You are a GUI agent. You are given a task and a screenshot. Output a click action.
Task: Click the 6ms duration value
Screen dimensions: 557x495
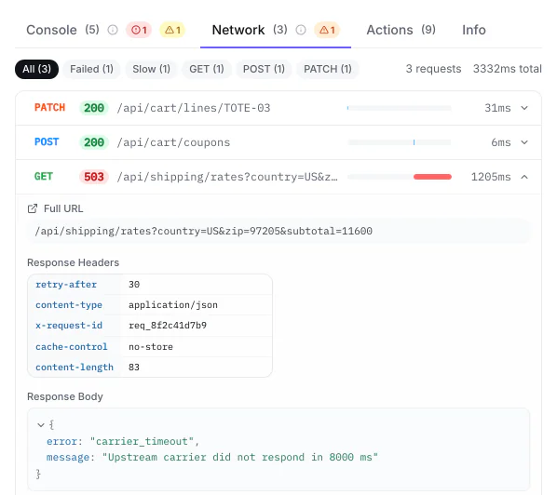(501, 142)
